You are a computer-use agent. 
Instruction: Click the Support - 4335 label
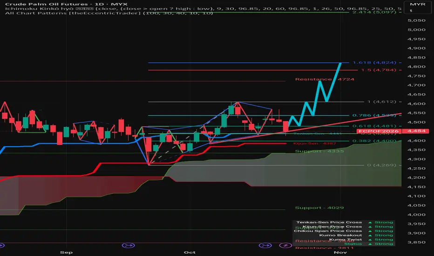pyautogui.click(x=319, y=151)
